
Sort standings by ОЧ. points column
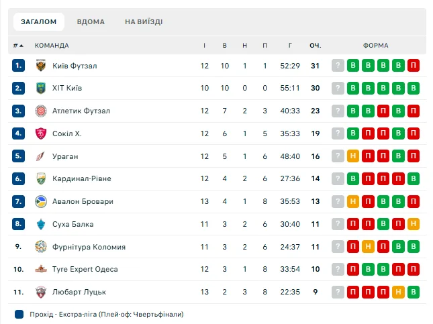point(315,46)
